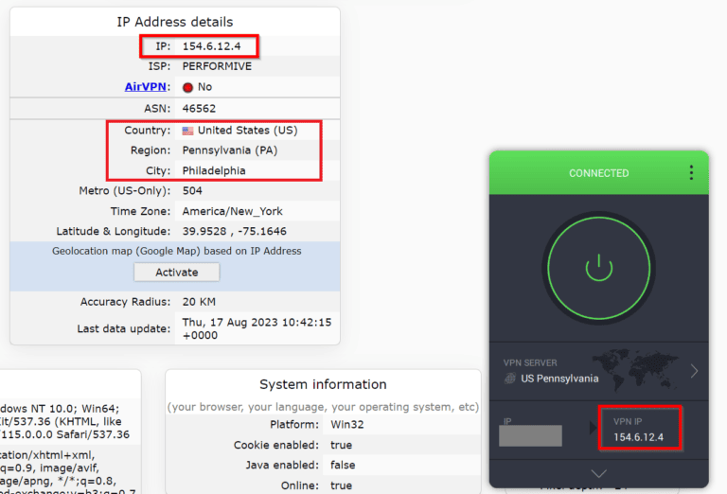
Task: Click the ASN value 46562
Action: click(200, 109)
